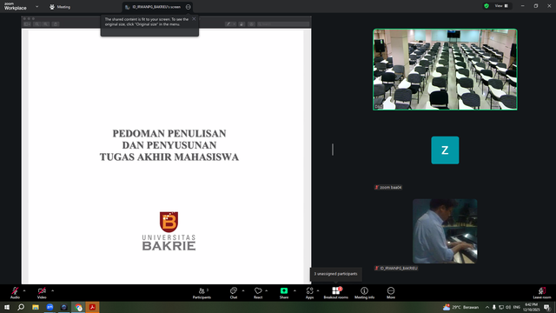Open Windows taskbar search
This screenshot has width=556, height=313.
click(x=21, y=307)
